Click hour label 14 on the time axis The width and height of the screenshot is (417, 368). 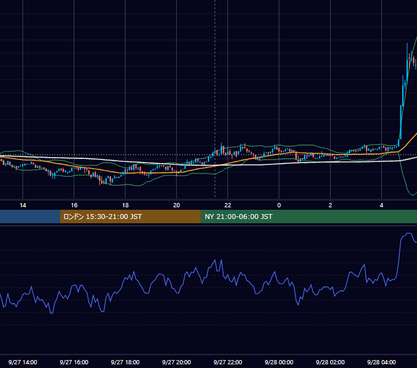tap(23, 205)
